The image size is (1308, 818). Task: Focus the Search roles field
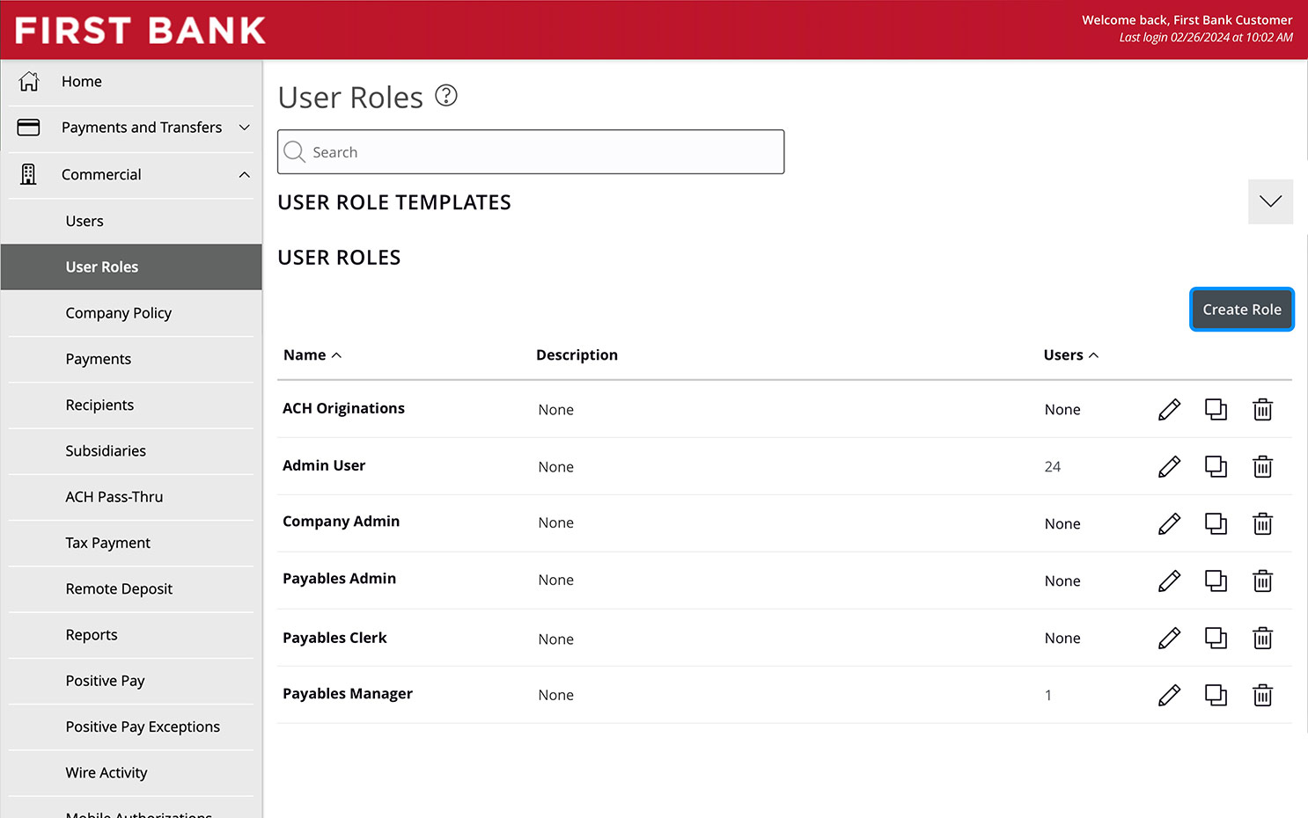pos(531,152)
